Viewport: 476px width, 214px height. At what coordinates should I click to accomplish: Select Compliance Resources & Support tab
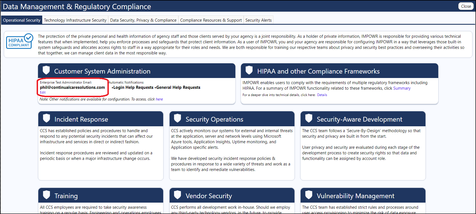click(x=211, y=20)
